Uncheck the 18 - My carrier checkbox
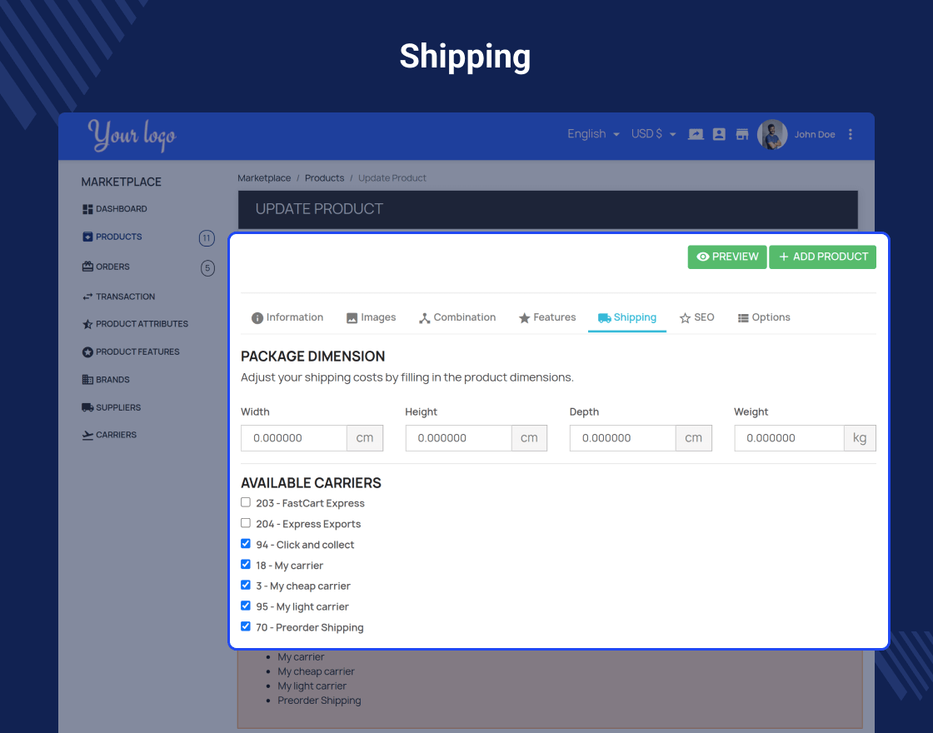This screenshot has width=933, height=733. (246, 564)
